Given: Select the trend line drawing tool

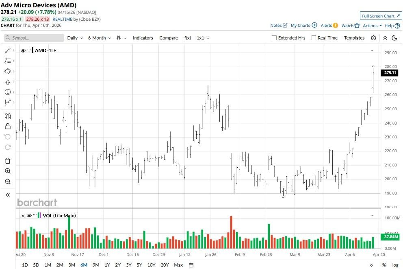Looking at the screenshot, I should pos(7,50).
